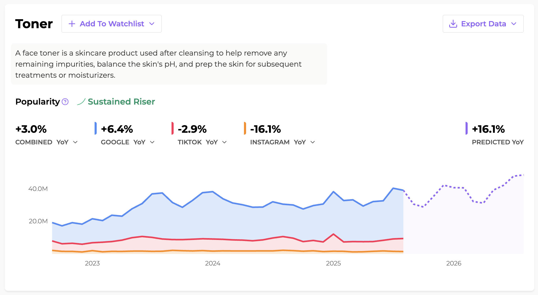Open the Google YoY period dropdown
The width and height of the screenshot is (538, 295).
pyautogui.click(x=152, y=142)
